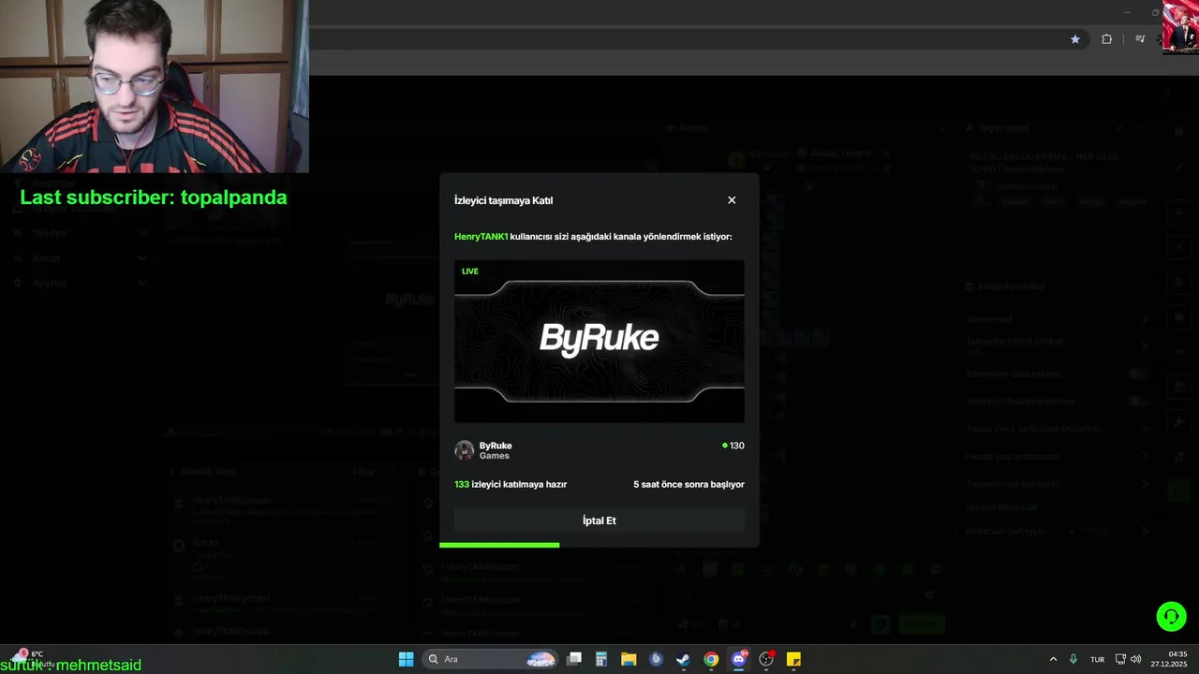Open the browser media control icon
1199x674 pixels.
(1140, 39)
